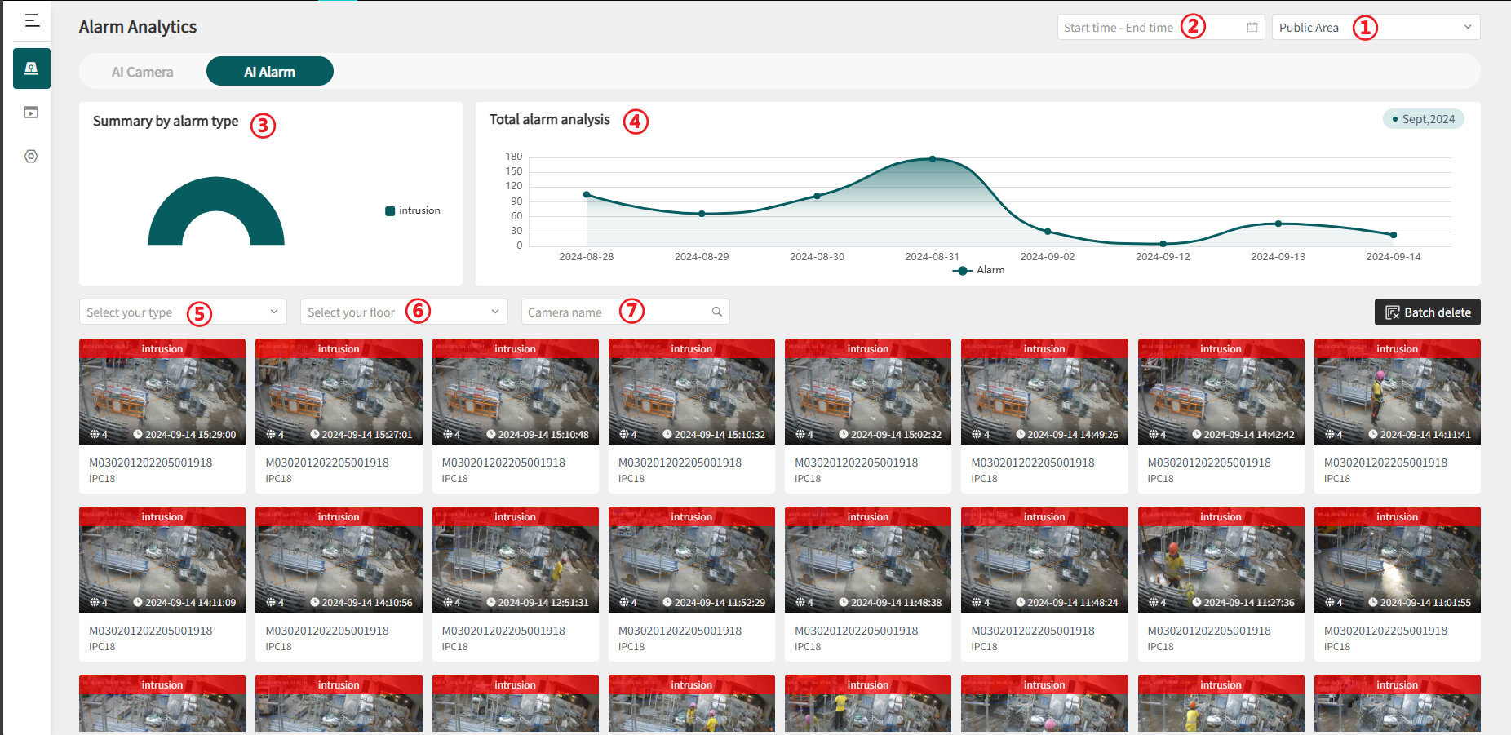Click the teal half-donut intrusion segment
1511x735 pixels.
pos(216,193)
